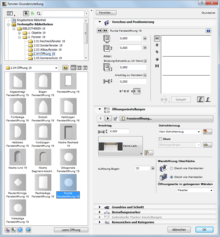Select the search magnifier icon
Screen dimensions: 220x237
tap(39, 13)
